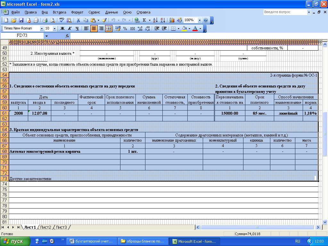Open the zoom 100% dropdown
Viewport: 328px width, 246px height.
pos(200,20)
